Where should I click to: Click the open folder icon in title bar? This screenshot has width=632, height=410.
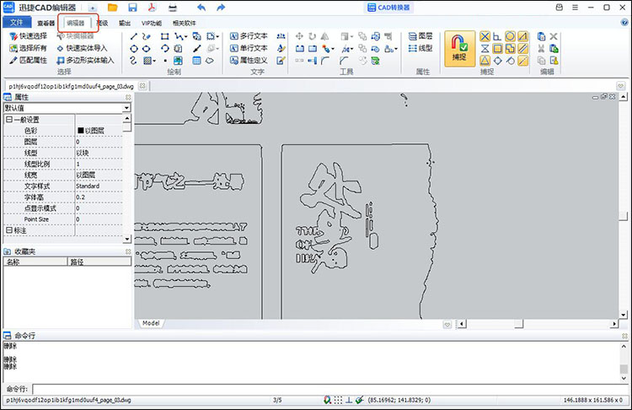pos(112,8)
